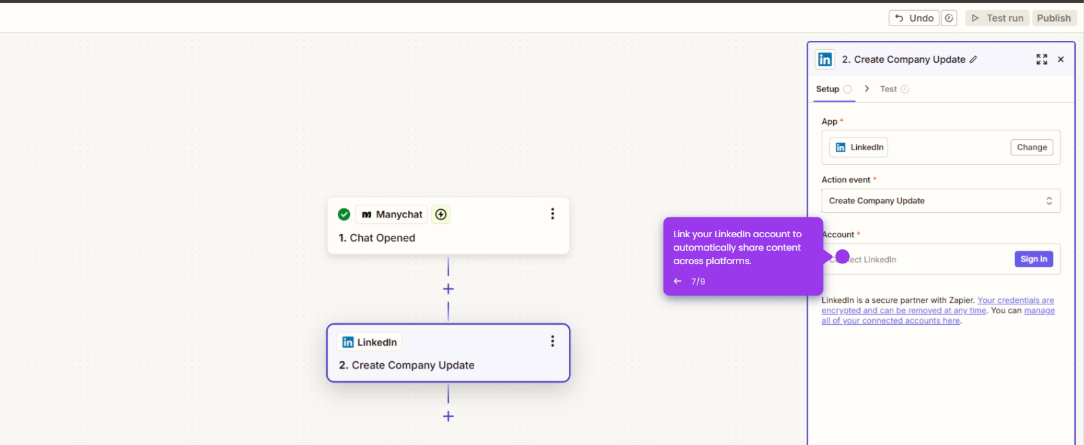The image size is (1084, 445).
Task: Click the Undo button
Action: pos(914,18)
